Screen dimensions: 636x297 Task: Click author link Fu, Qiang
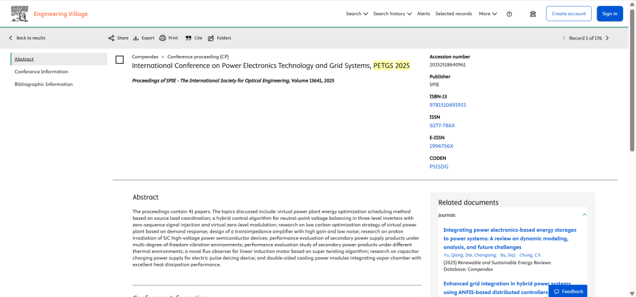(453, 255)
